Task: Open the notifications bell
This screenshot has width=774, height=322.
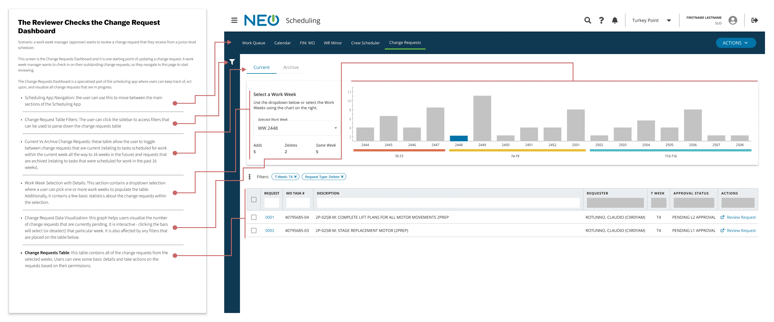Action: point(615,21)
